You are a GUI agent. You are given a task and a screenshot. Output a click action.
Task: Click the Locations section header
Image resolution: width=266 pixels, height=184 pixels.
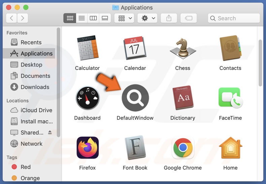tap(18, 100)
